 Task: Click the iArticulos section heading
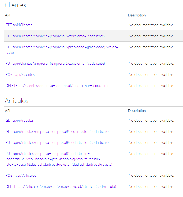coord(16,101)
